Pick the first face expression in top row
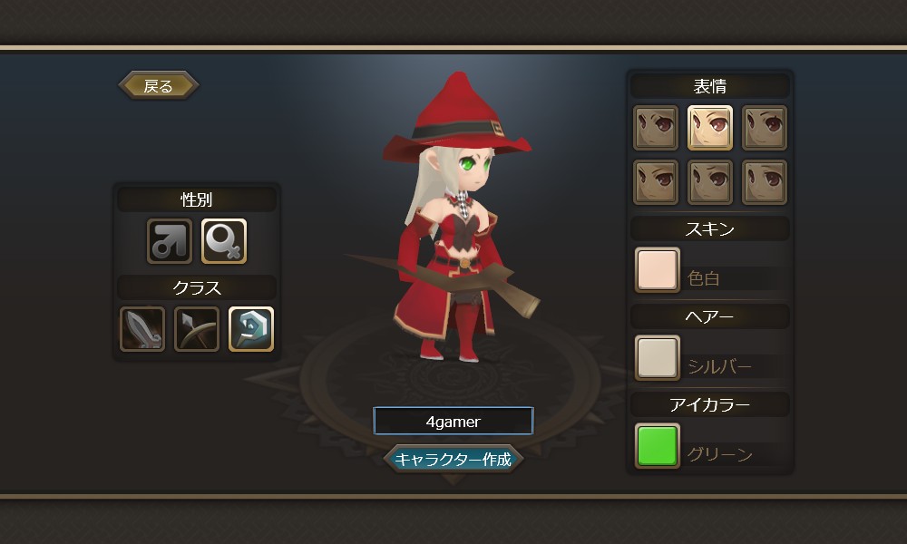907x544 pixels. tap(656, 128)
